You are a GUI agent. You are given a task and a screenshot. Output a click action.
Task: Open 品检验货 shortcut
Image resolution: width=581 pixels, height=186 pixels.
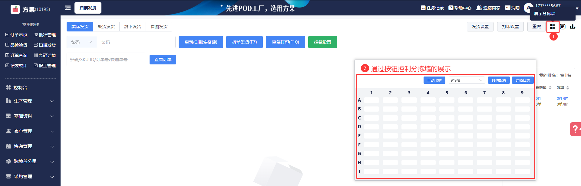point(16,45)
